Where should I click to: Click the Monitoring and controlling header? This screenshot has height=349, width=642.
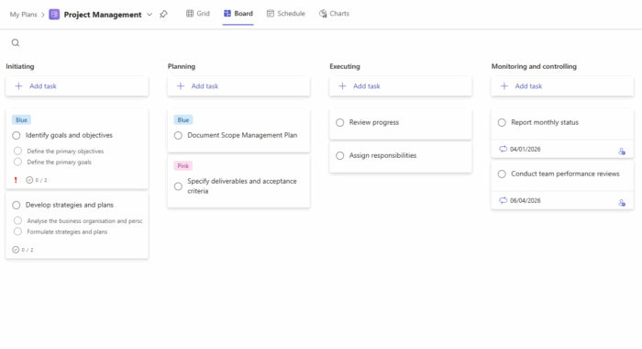[x=534, y=66]
